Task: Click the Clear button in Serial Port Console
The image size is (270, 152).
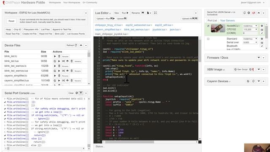Action: click(x=71, y=93)
